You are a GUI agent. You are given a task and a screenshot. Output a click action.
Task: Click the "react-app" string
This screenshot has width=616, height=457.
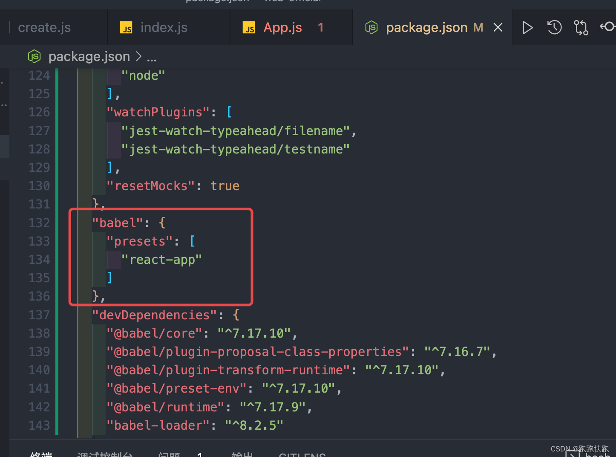coord(161,260)
